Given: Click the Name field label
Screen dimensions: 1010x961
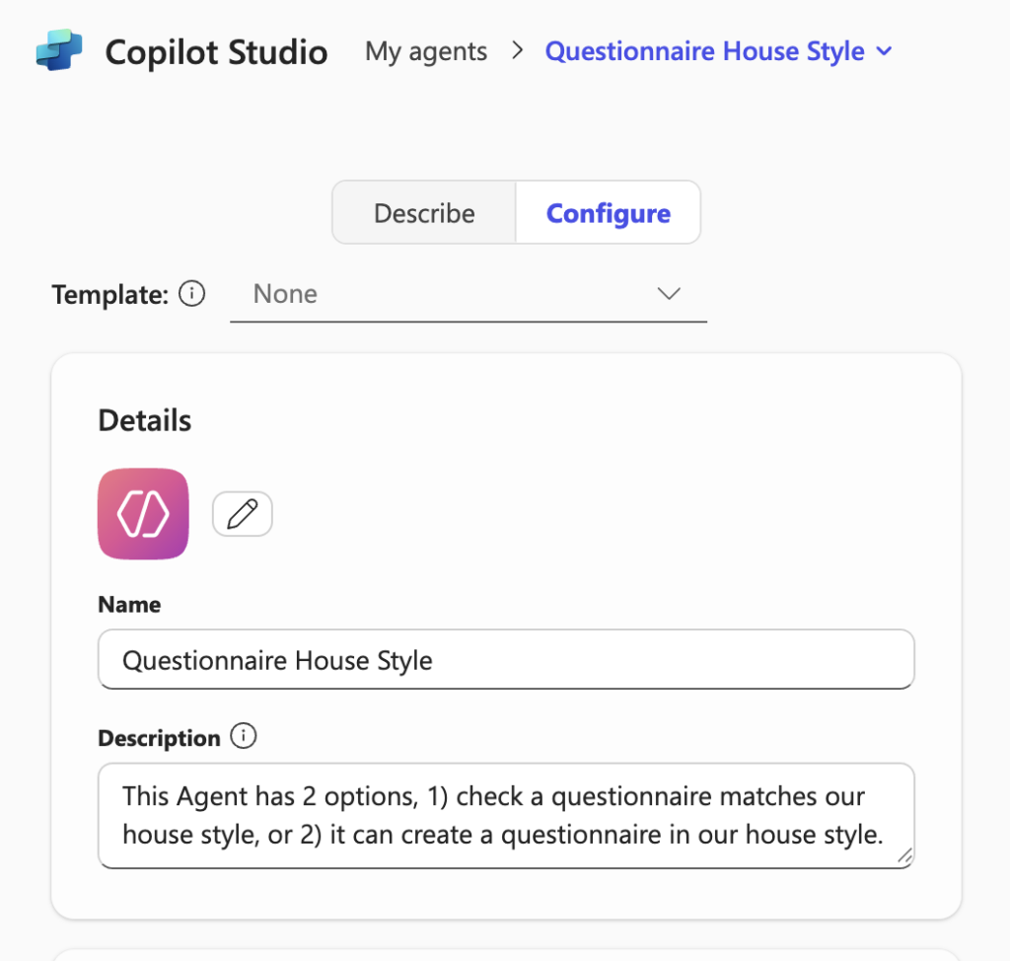Looking at the screenshot, I should tap(129, 605).
